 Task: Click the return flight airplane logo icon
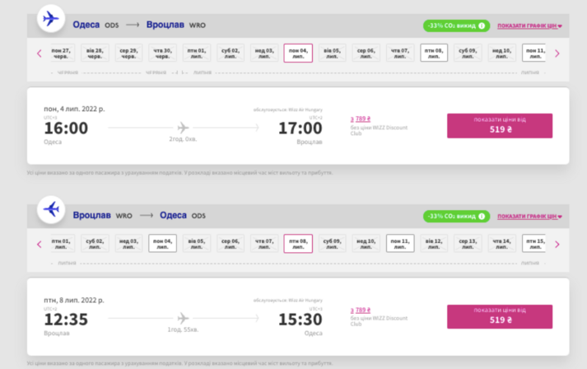(51, 209)
